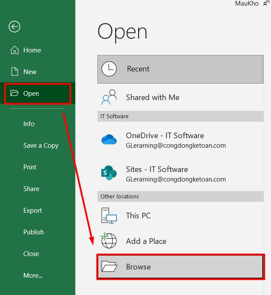Viewport: 271px width, 295px height.
Task: Click the Shared with Me people icon
Action: coord(109,97)
